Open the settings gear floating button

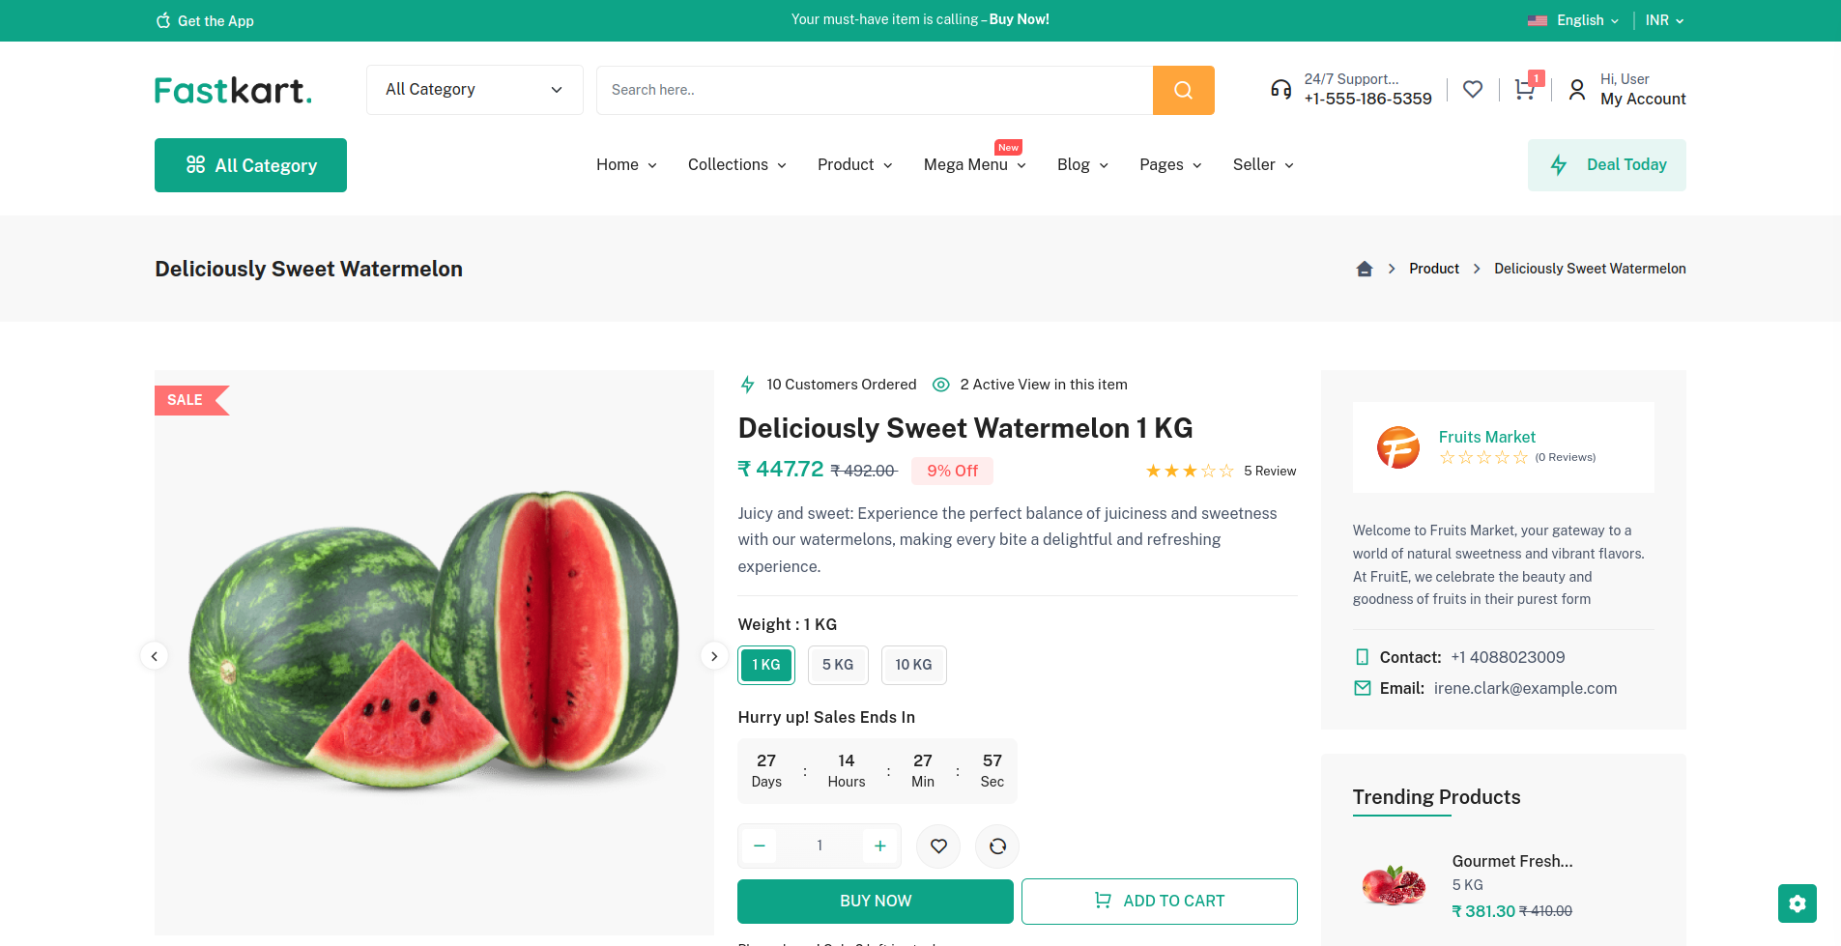(x=1797, y=903)
